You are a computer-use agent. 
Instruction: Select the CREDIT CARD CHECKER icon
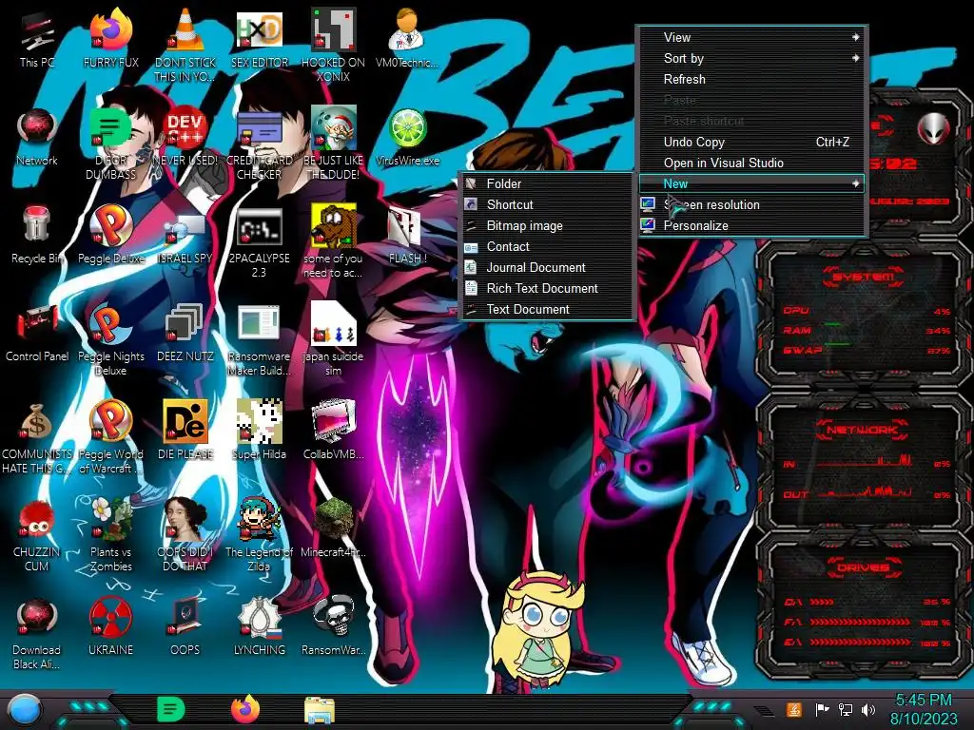pos(259,144)
